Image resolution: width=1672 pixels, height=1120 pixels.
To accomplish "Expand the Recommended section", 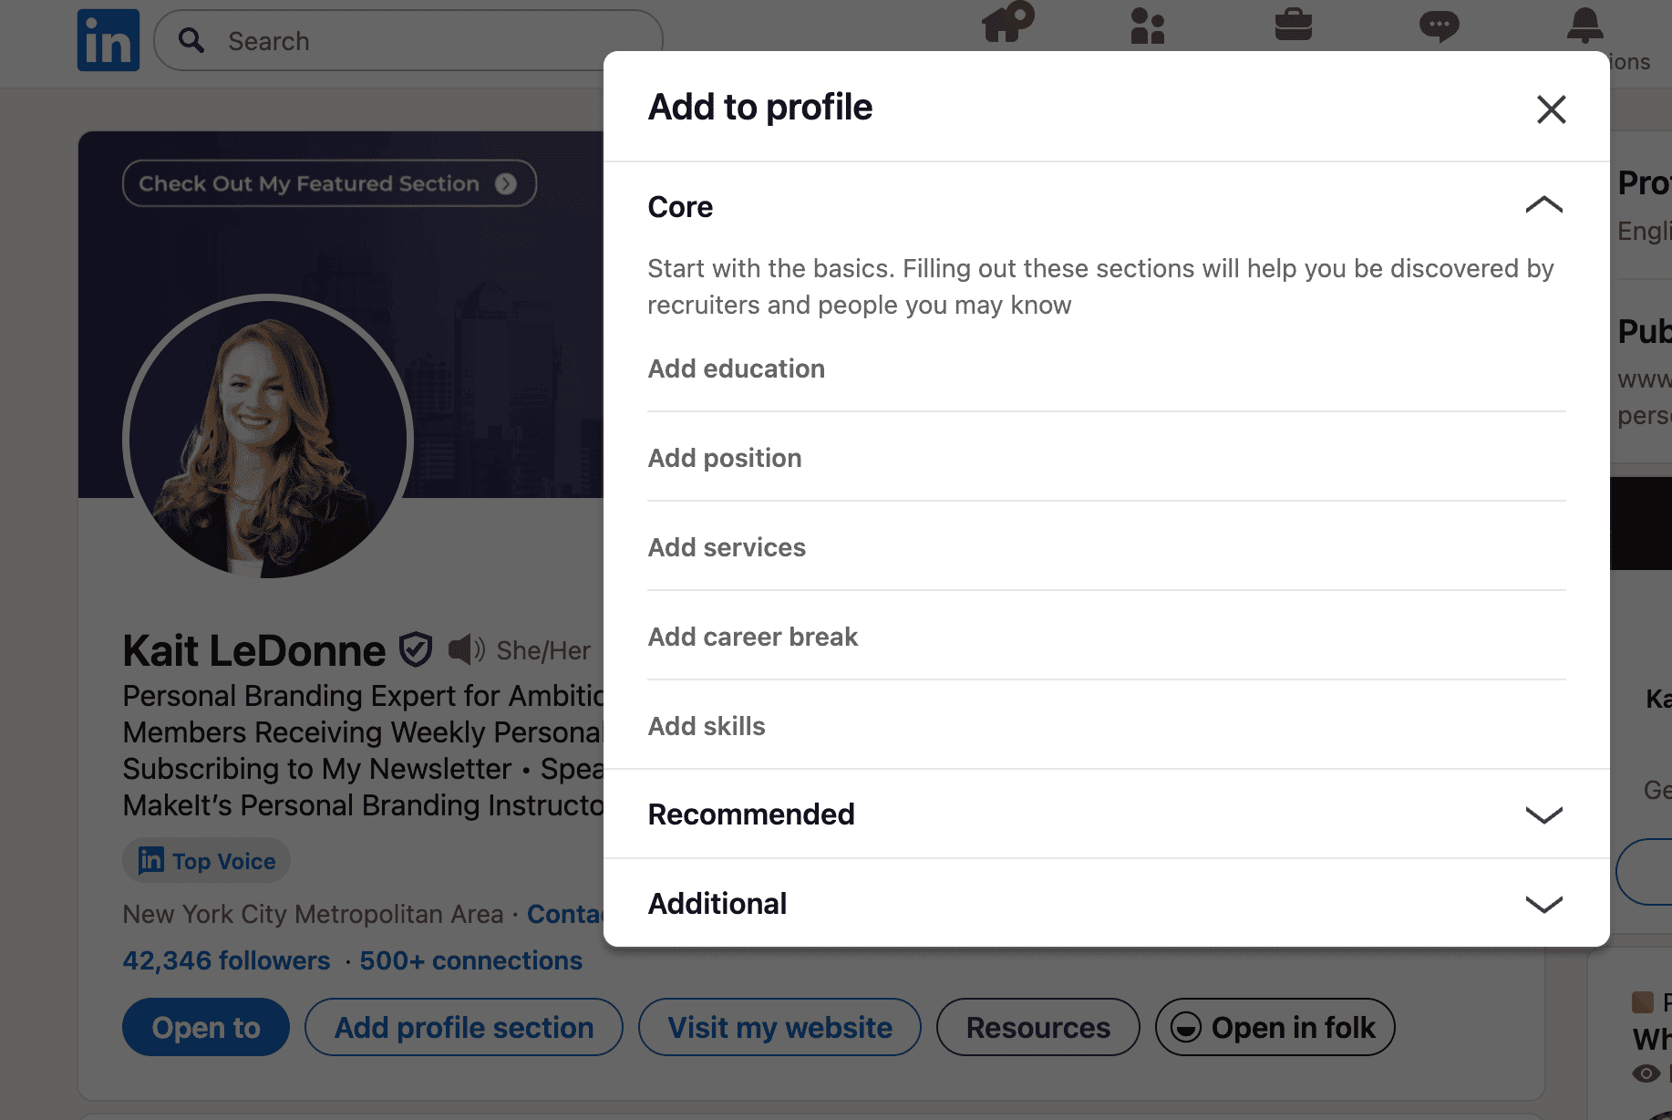I will point(1106,814).
